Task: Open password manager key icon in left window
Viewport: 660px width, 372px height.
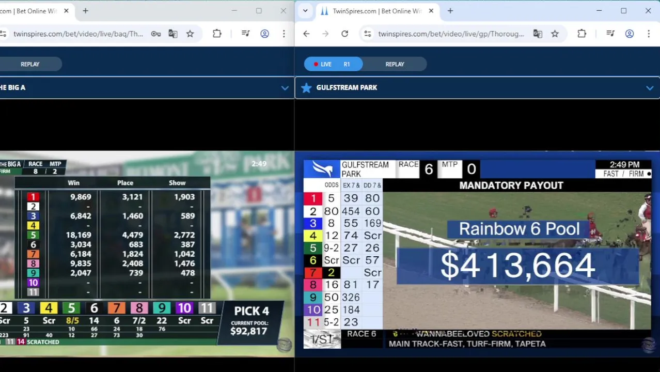Action: pos(155,34)
